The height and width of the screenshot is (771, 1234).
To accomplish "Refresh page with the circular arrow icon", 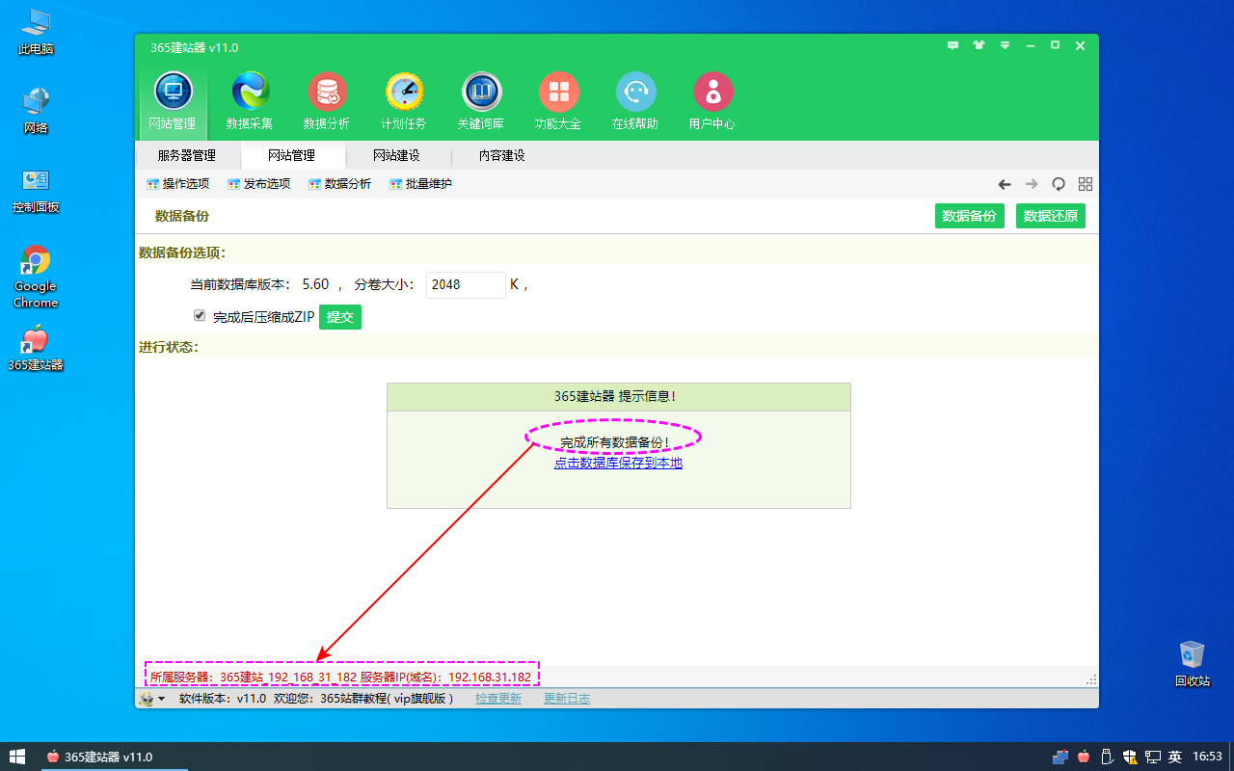I will [x=1059, y=184].
